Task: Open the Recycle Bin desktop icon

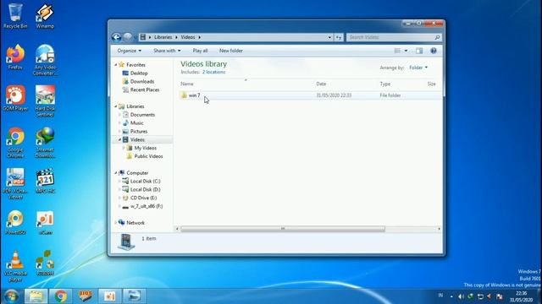Action: (15, 16)
